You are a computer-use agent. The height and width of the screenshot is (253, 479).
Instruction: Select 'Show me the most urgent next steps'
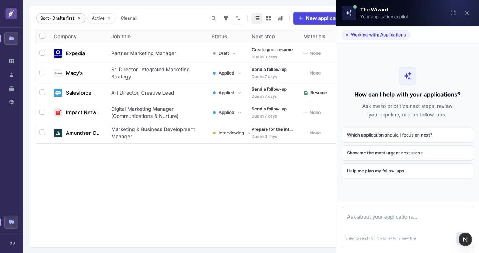pyautogui.click(x=407, y=153)
